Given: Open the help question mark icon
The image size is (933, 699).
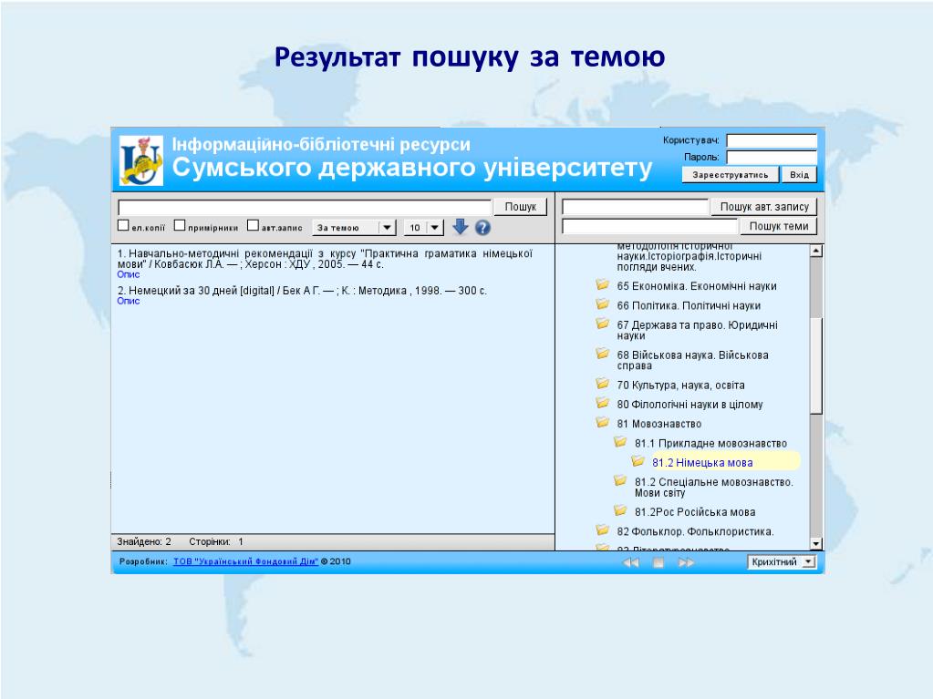Looking at the screenshot, I should (482, 227).
